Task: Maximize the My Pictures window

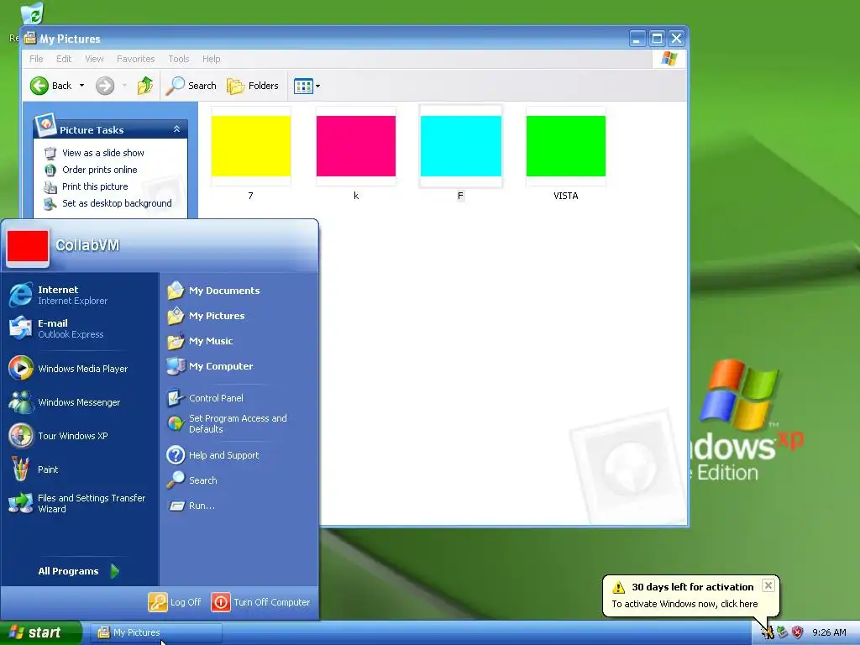Action: tap(657, 39)
